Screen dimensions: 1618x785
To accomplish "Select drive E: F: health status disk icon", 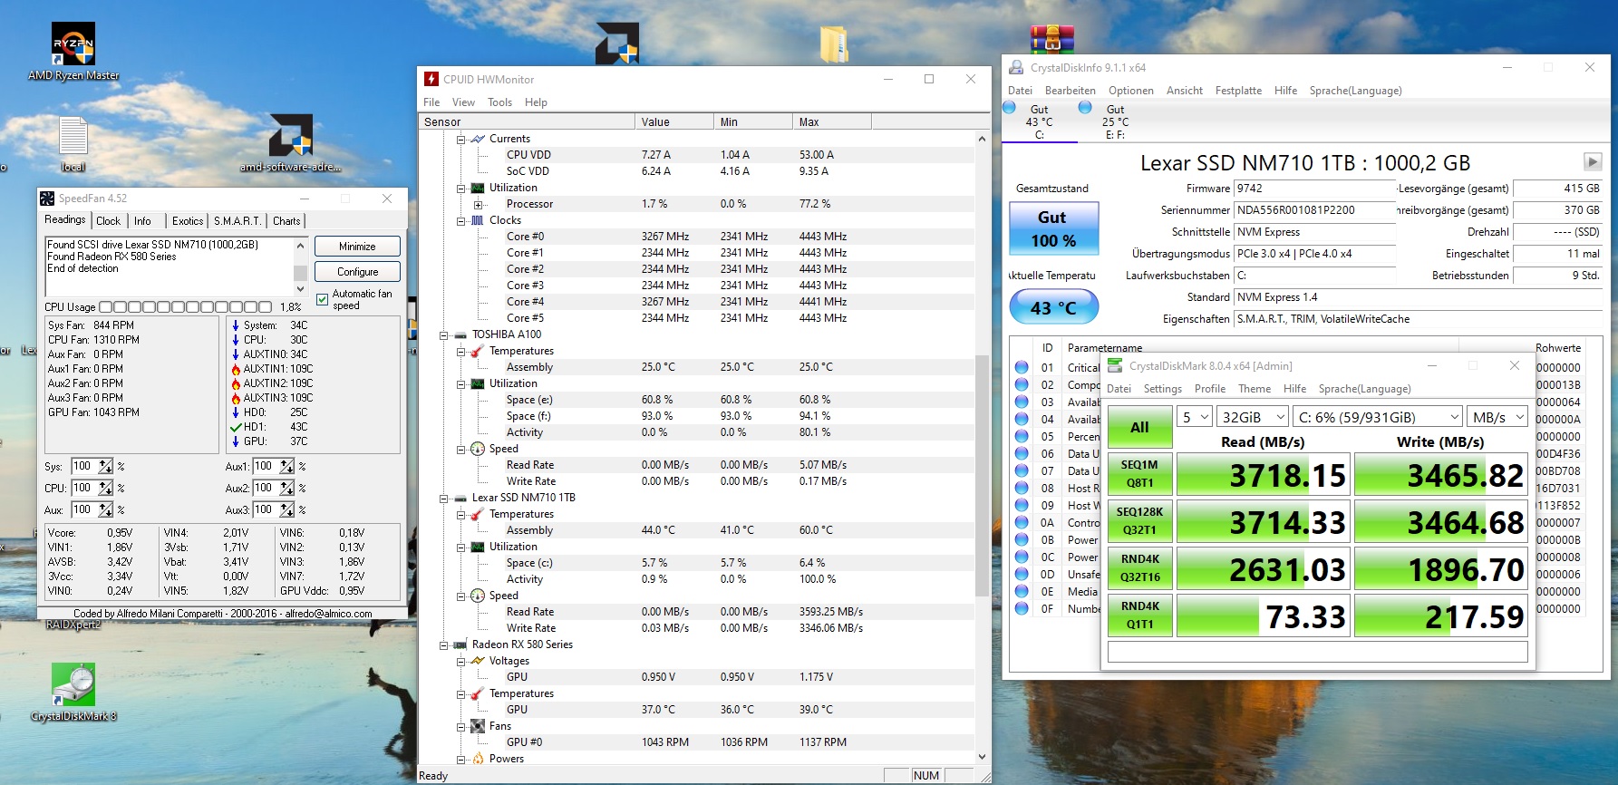I will 1085,108.
